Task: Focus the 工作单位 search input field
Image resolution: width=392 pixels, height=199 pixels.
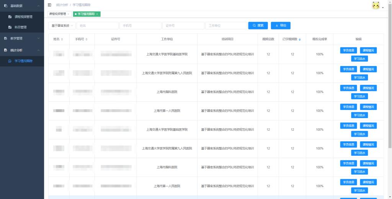Action: click(x=226, y=26)
